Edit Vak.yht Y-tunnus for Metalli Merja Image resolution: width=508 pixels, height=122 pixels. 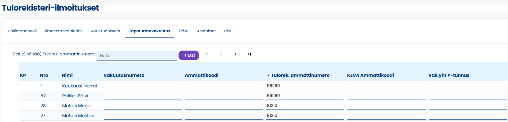[x=468, y=106]
